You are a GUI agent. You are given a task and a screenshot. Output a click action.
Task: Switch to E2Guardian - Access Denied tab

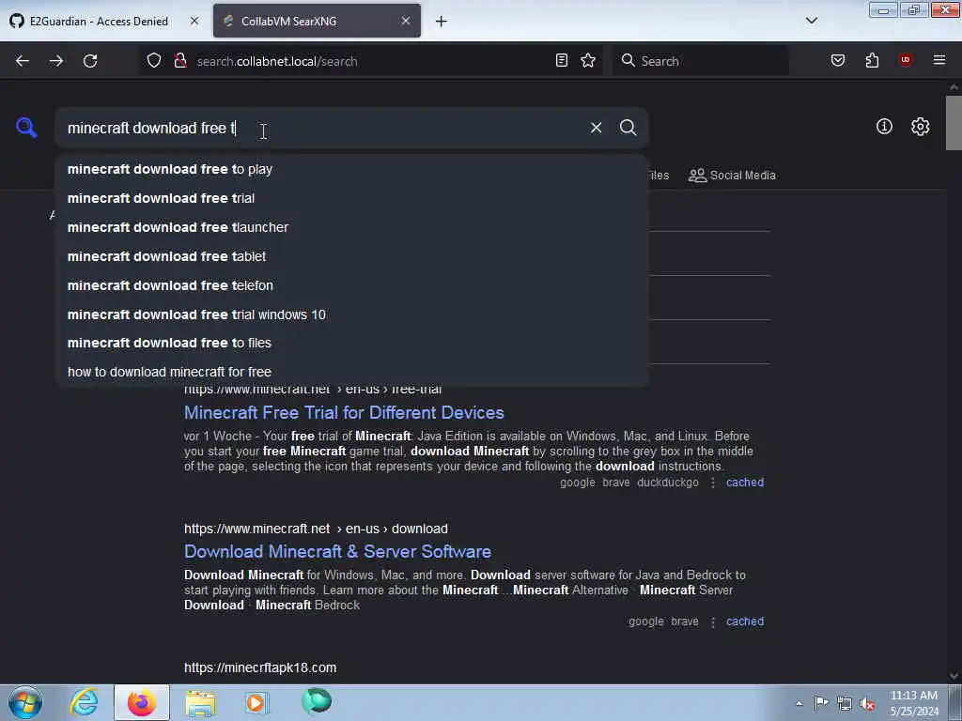[99, 21]
